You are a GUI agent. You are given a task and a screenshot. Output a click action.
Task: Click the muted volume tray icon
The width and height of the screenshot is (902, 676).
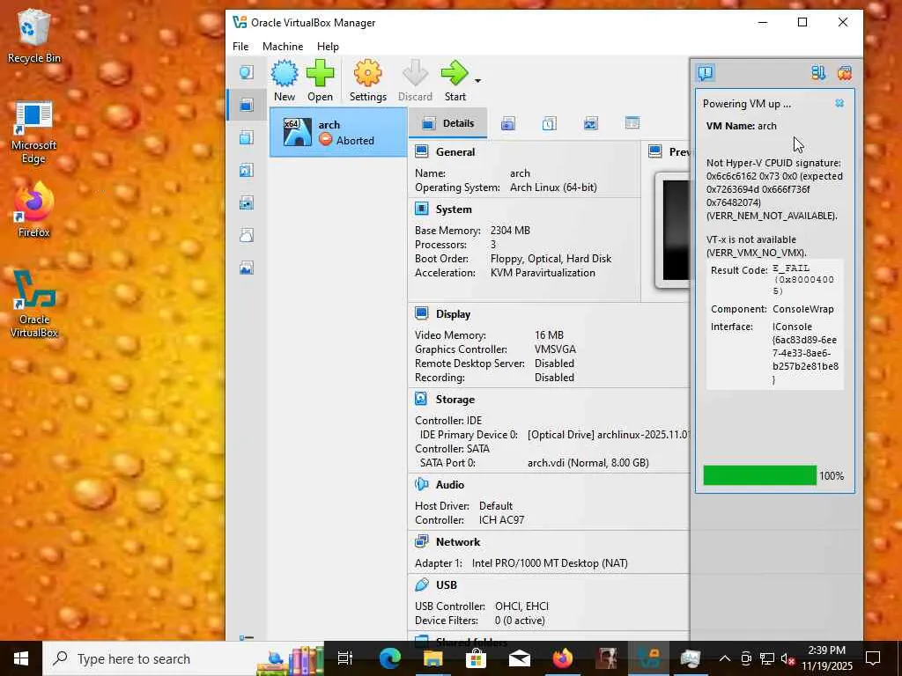(787, 658)
